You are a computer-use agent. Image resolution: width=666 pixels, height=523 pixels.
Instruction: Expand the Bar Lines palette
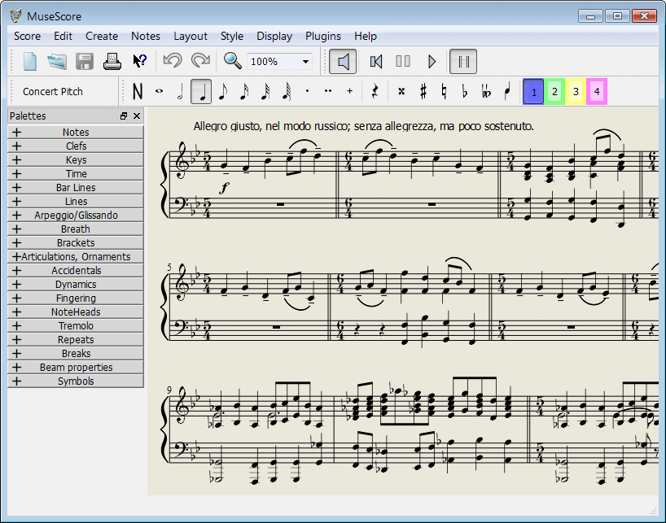click(76, 187)
